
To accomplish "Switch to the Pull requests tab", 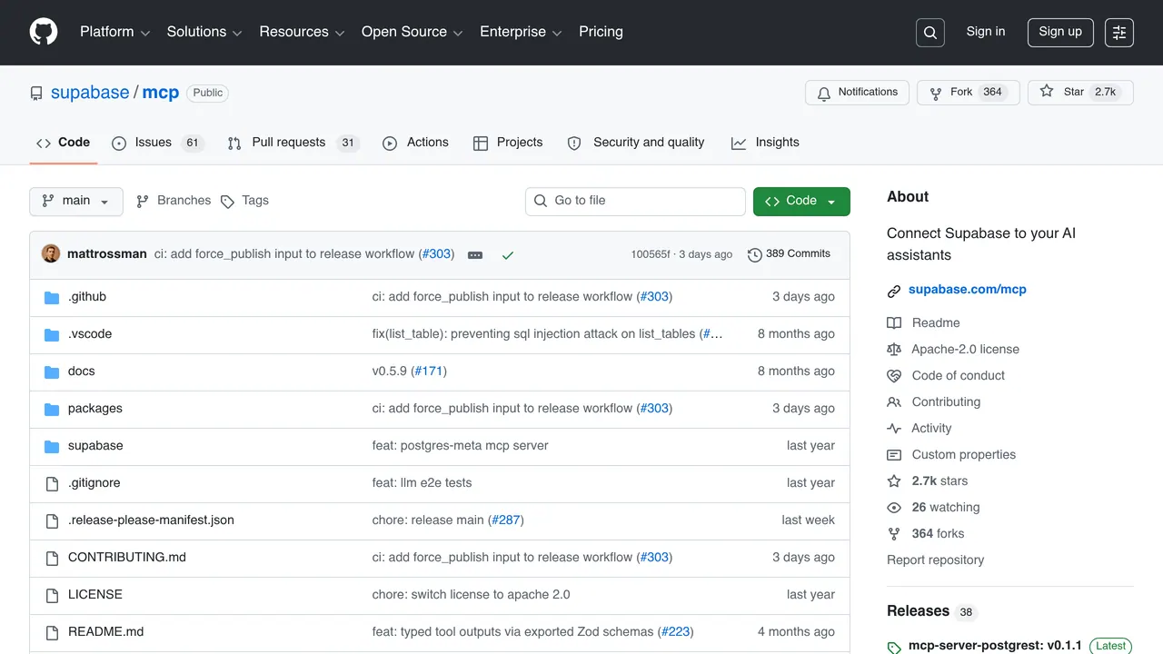I will [x=293, y=143].
